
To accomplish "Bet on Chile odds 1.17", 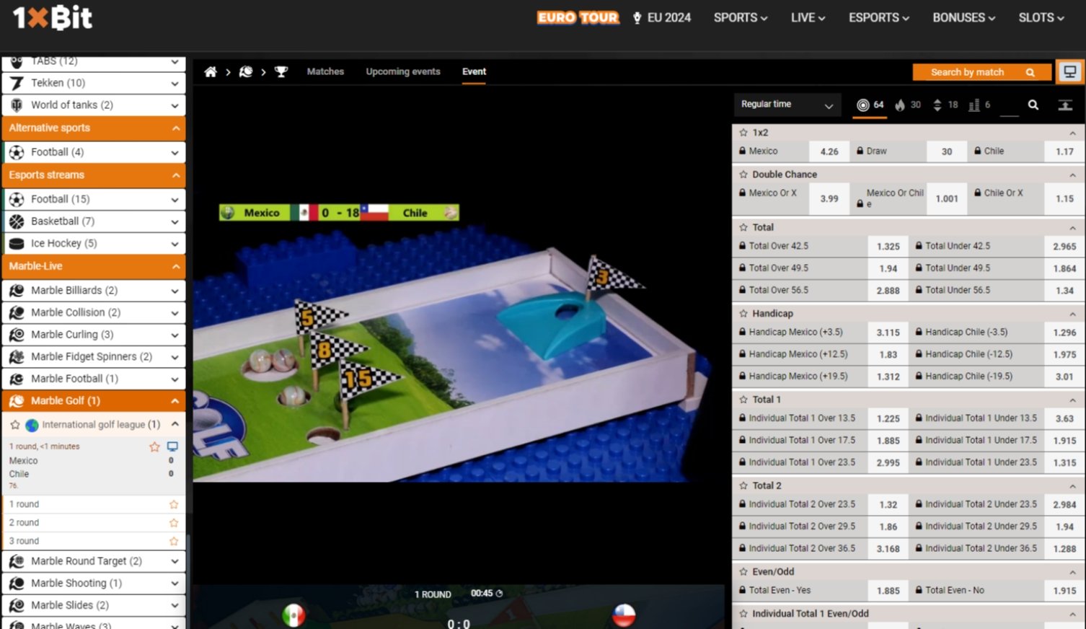I will click(x=1064, y=151).
